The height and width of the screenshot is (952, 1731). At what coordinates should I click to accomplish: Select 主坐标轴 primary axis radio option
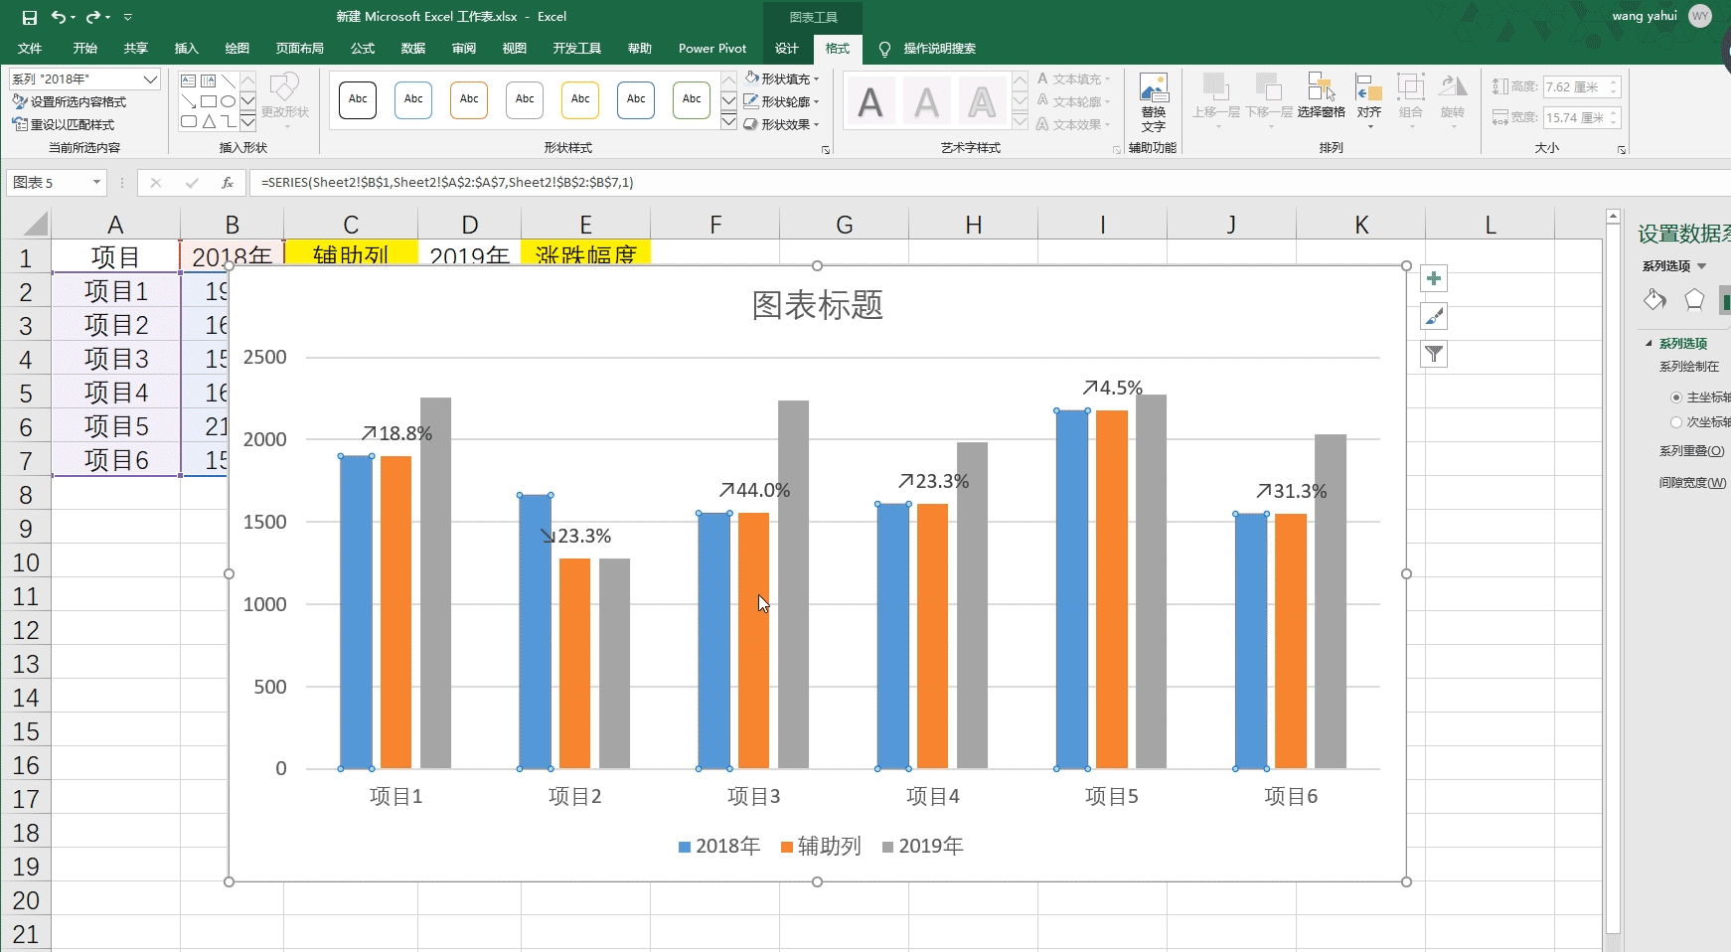[x=1676, y=397]
